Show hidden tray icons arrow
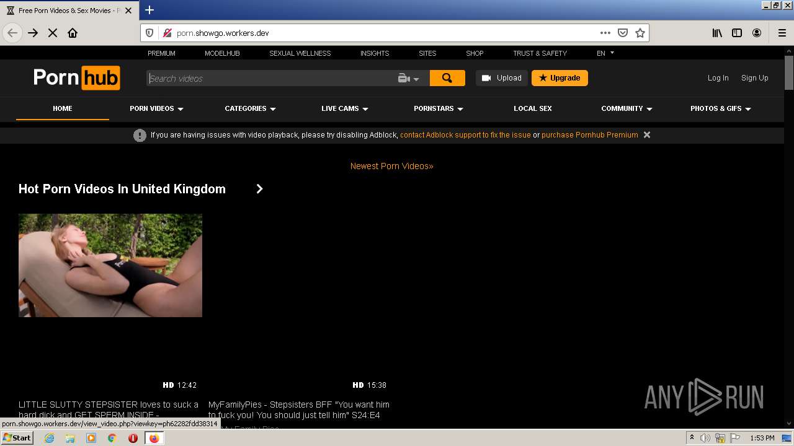The width and height of the screenshot is (794, 446). pos(692,438)
